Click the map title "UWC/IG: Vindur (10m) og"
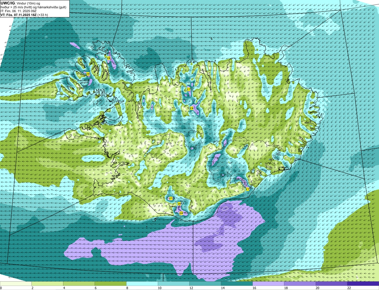 [20, 3]
